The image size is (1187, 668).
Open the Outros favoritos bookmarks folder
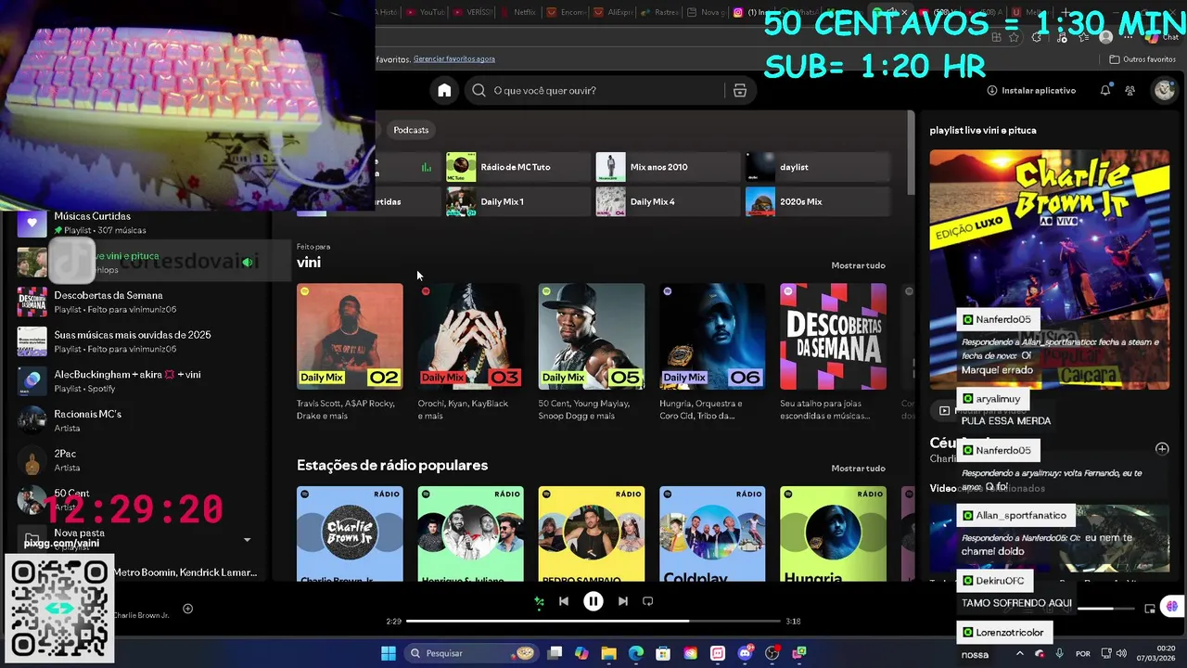1142,59
